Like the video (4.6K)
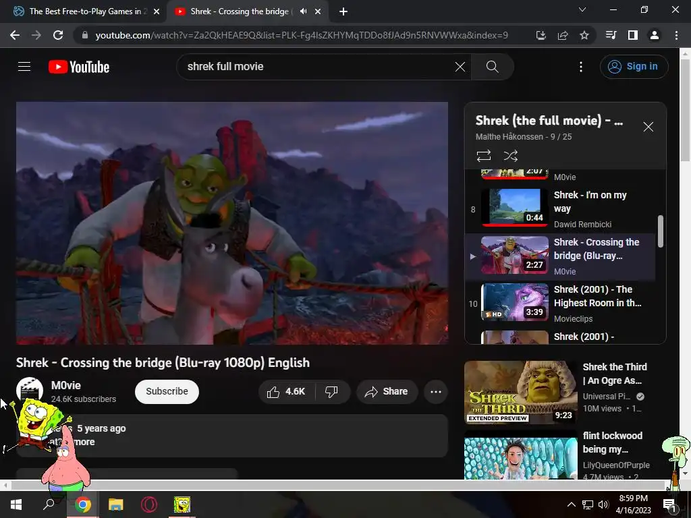Viewport: 691px width, 518px height. pyautogui.click(x=286, y=392)
